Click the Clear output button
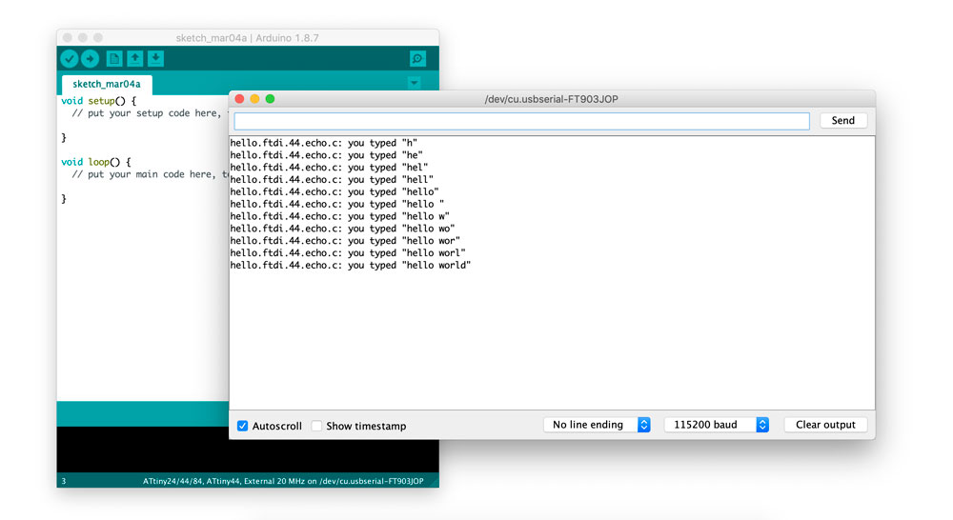Image resolution: width=953 pixels, height=520 pixels. (825, 425)
